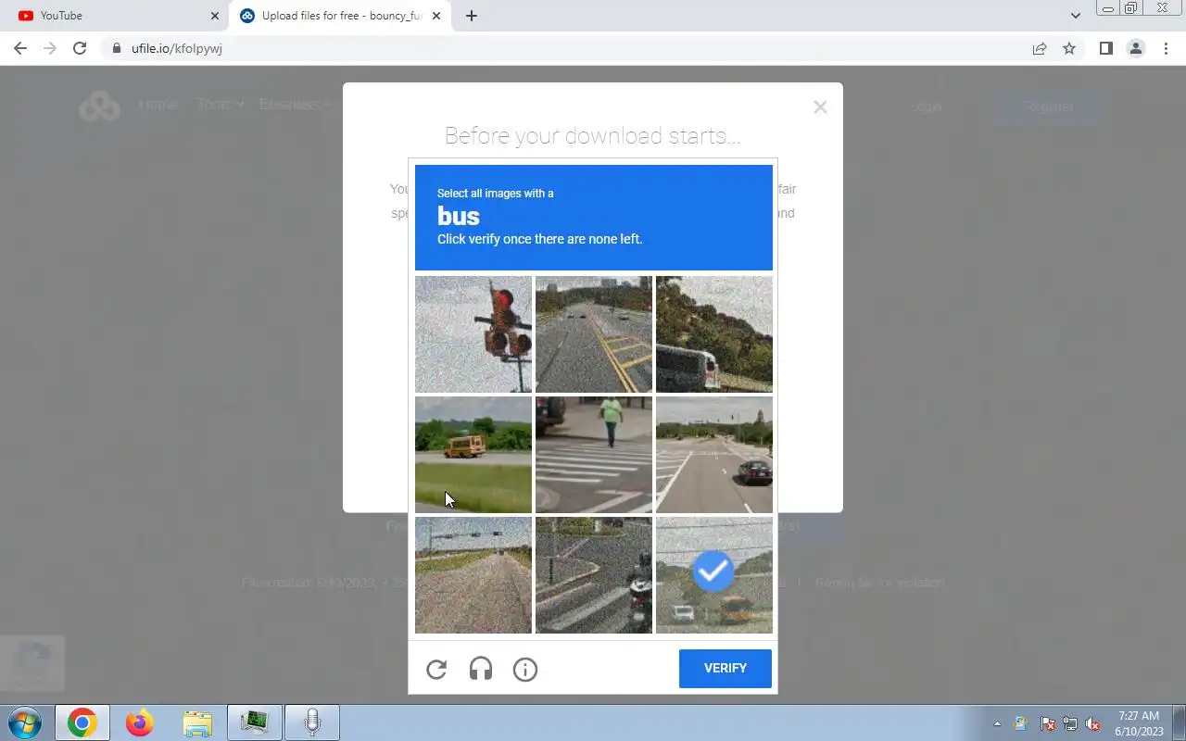Open the Windows Start menu
Screen dimensions: 1186x741
(x=25, y=722)
